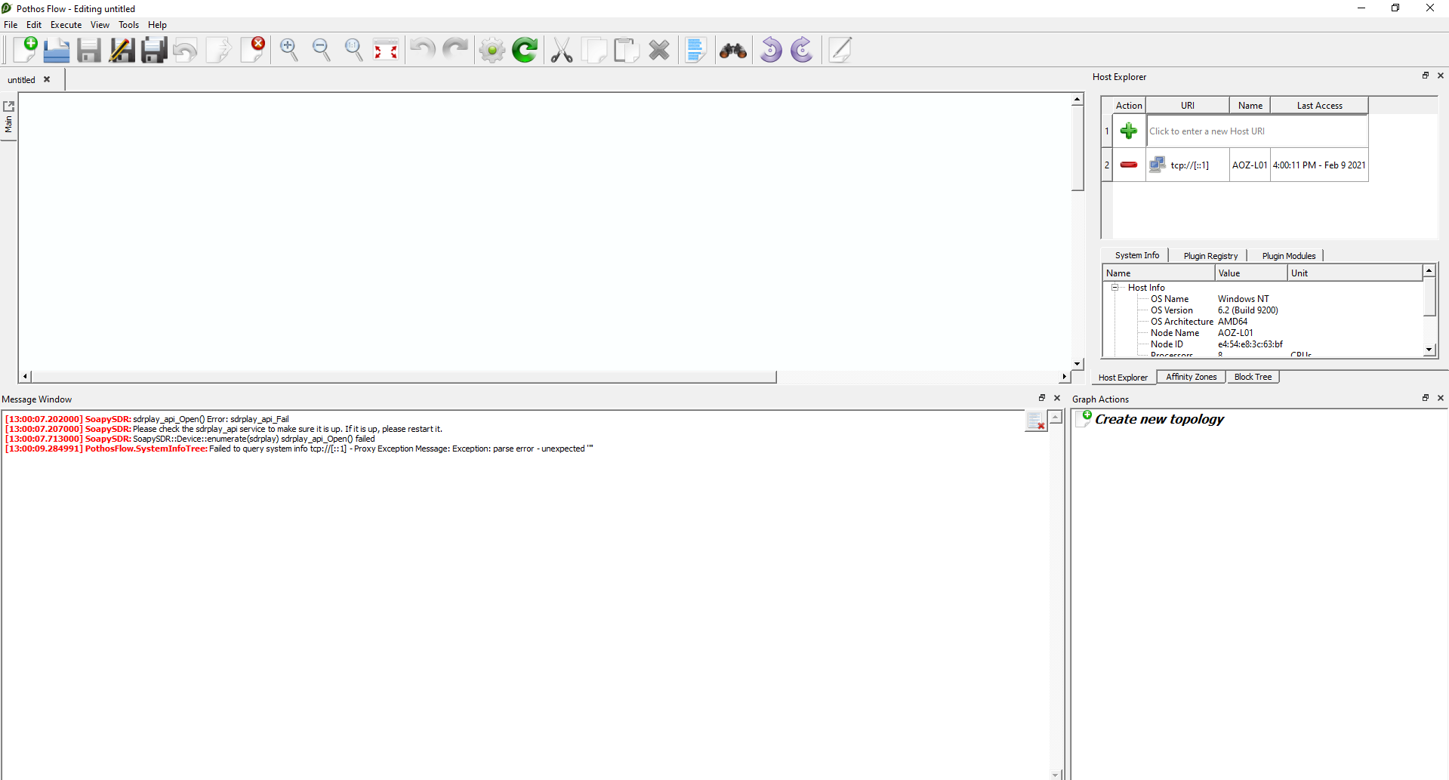Add a host with the green plus icon
Viewport: 1449px width, 780px height.
tap(1129, 131)
